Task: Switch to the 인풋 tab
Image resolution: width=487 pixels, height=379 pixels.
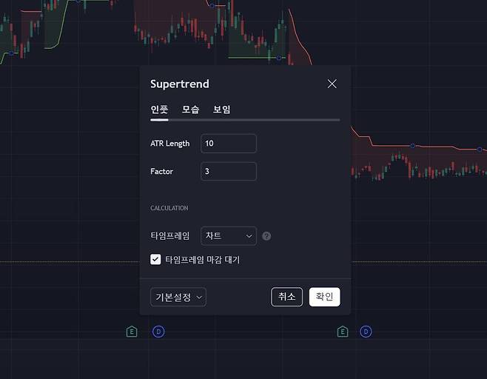Action: coord(159,110)
